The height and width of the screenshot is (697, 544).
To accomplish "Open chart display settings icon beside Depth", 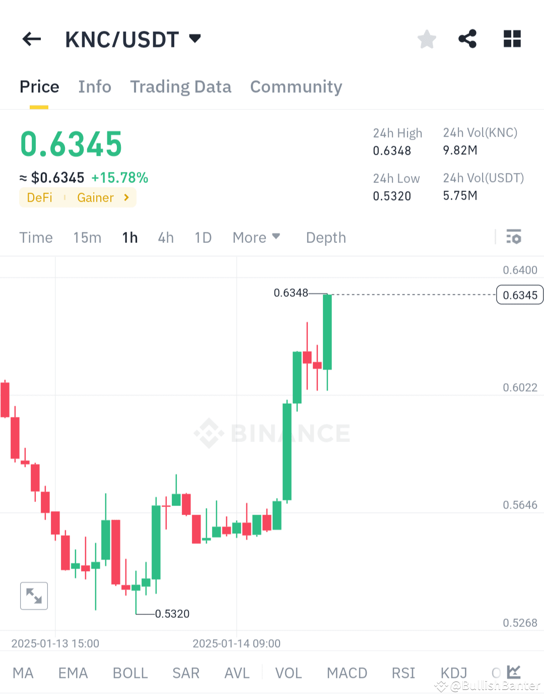I will tap(513, 237).
